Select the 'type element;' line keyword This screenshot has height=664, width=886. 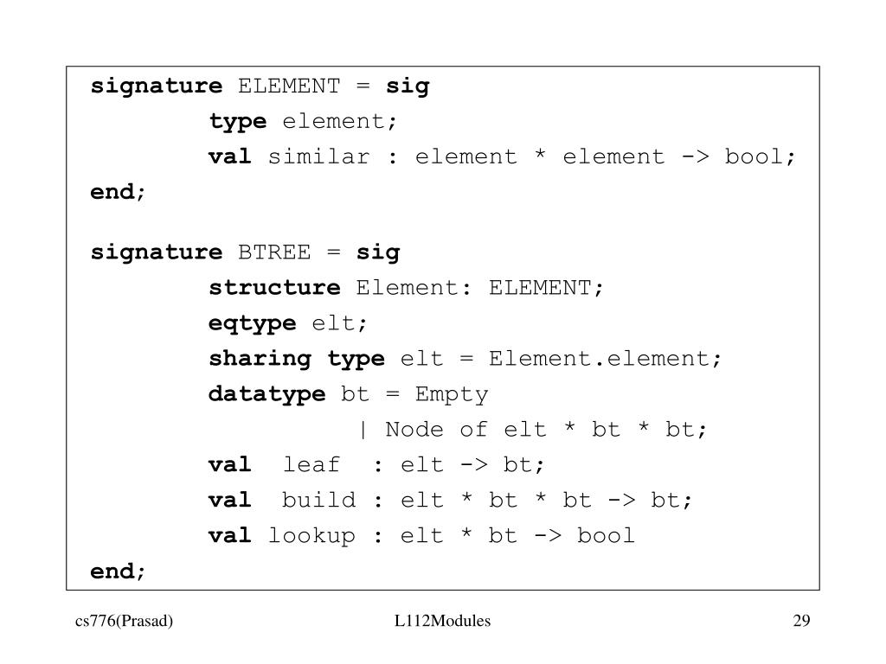pos(237,122)
